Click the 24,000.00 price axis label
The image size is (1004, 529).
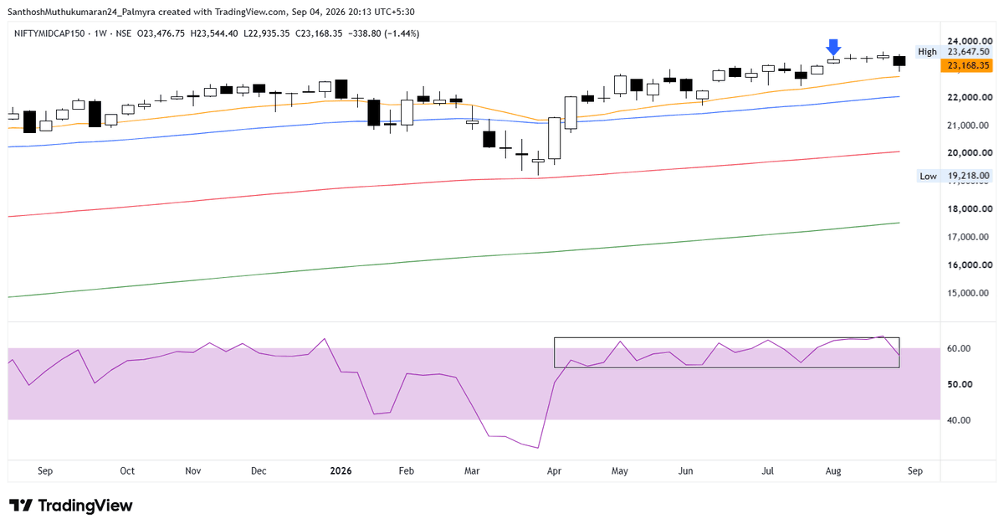[969, 41]
